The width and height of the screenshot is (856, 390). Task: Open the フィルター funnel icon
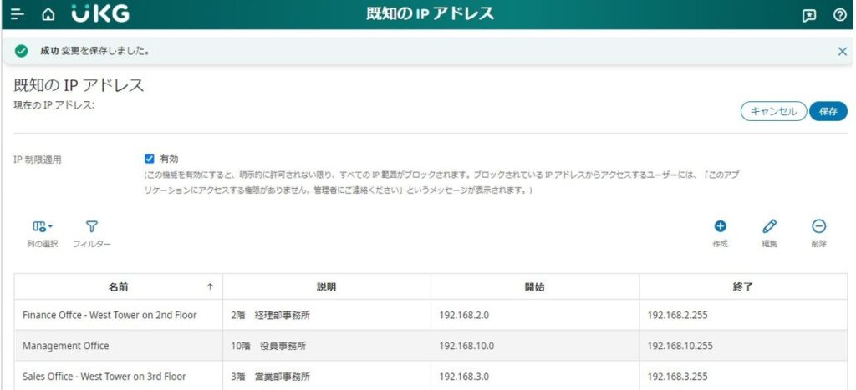tap(92, 226)
